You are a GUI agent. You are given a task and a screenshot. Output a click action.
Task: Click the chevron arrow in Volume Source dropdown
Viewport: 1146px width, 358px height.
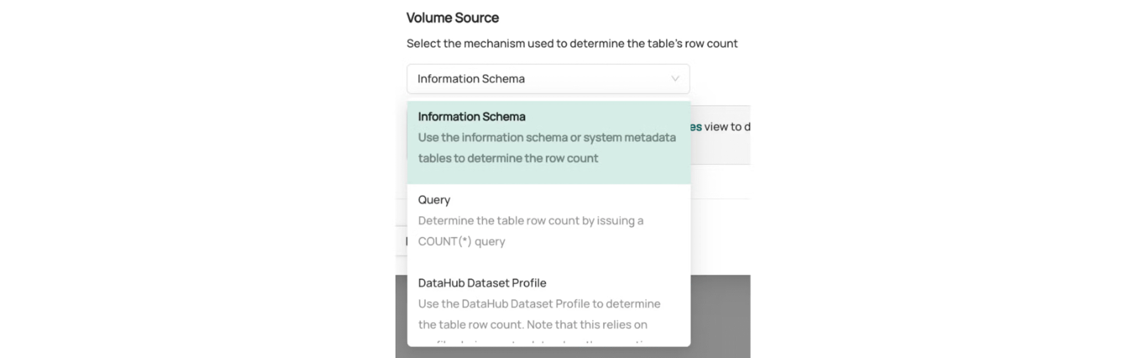click(675, 79)
